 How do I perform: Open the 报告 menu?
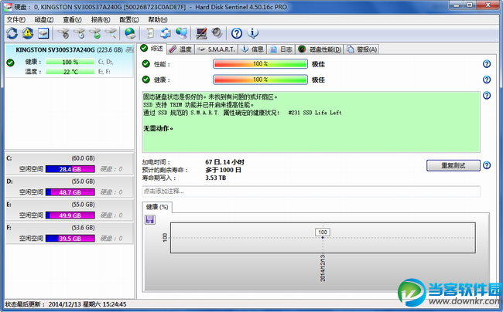[101, 20]
